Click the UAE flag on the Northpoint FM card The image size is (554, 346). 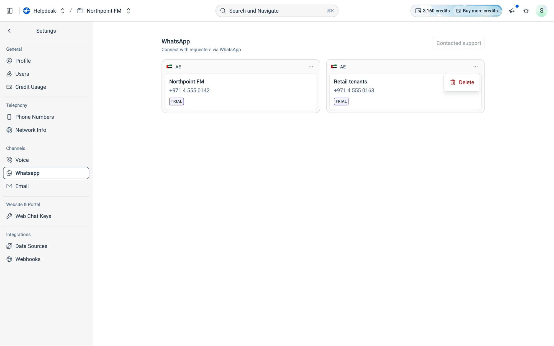click(169, 67)
